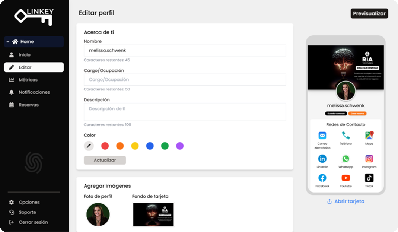Select the purple color swatch
Screen dimensions: 398x232
pos(180,146)
